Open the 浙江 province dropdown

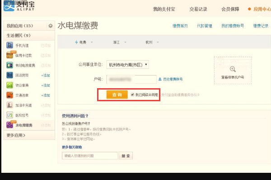pos(120,42)
